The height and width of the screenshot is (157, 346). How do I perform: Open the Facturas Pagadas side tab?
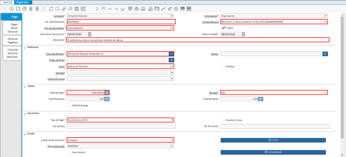tap(12, 40)
